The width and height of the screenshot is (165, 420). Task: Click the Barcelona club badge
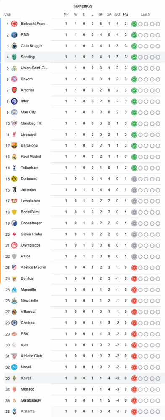(14, 145)
